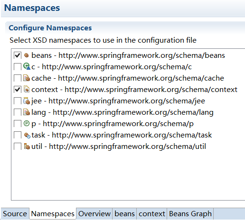Image resolution: width=245 pixels, height=220 pixels.
Task: Select the beans schema URL row text
Action: tap(128, 55)
